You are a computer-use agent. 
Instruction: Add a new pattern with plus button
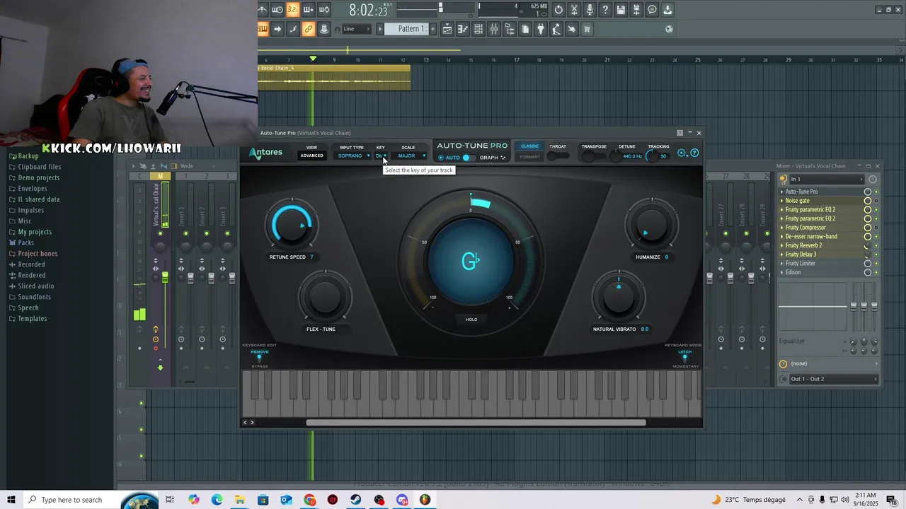click(433, 29)
